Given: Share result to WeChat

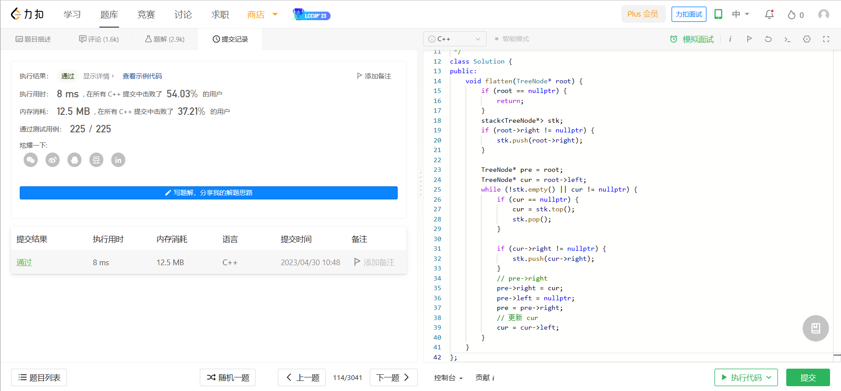Looking at the screenshot, I should 31,160.
